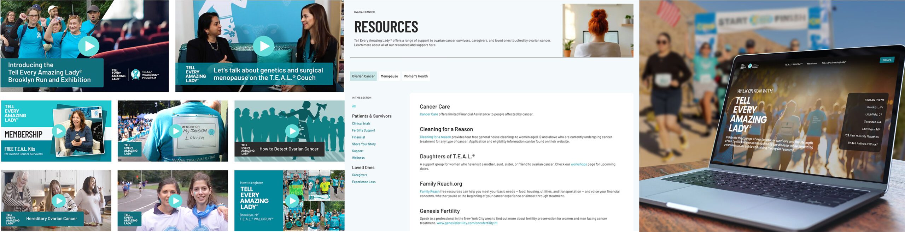Click the workshops link in Daughters section
The width and height of the screenshot is (905, 232).
point(578,164)
